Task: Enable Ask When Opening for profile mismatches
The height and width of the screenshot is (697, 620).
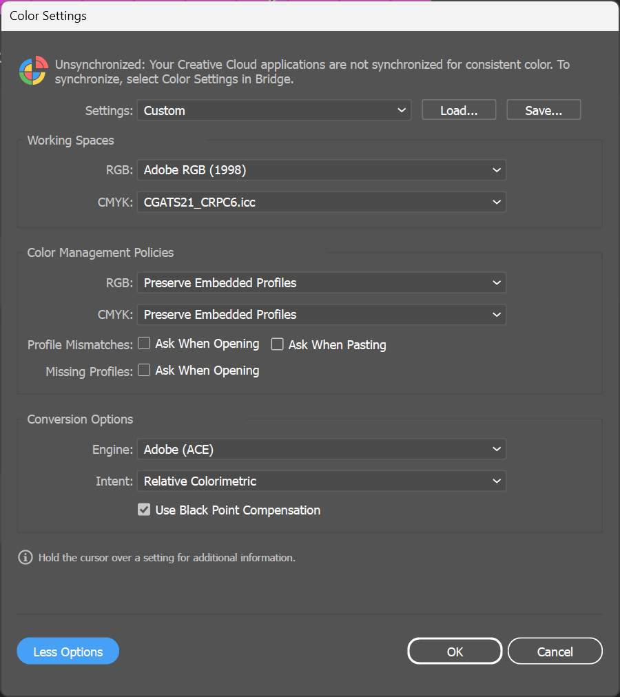Action: coord(144,343)
